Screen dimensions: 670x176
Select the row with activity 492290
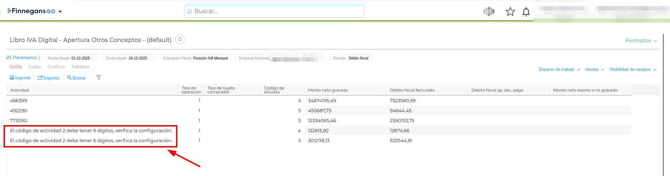point(19,111)
